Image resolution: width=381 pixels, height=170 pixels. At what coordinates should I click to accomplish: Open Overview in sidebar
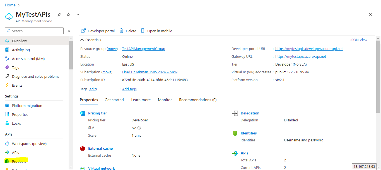click(34, 41)
